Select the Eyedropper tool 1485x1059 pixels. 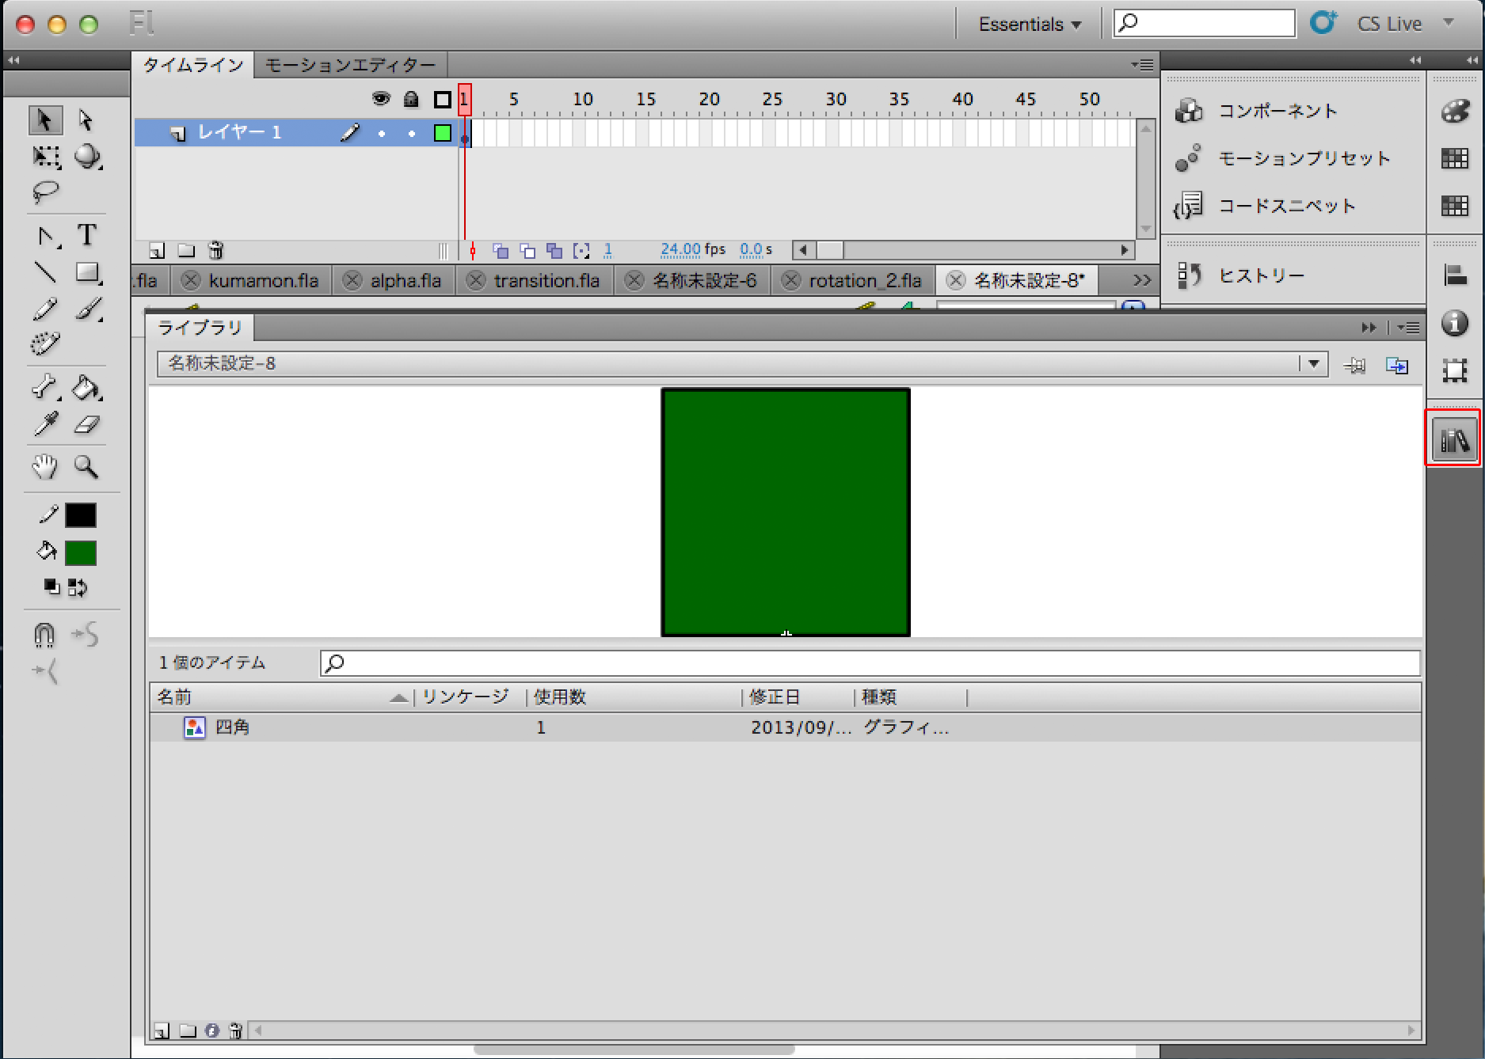45,425
